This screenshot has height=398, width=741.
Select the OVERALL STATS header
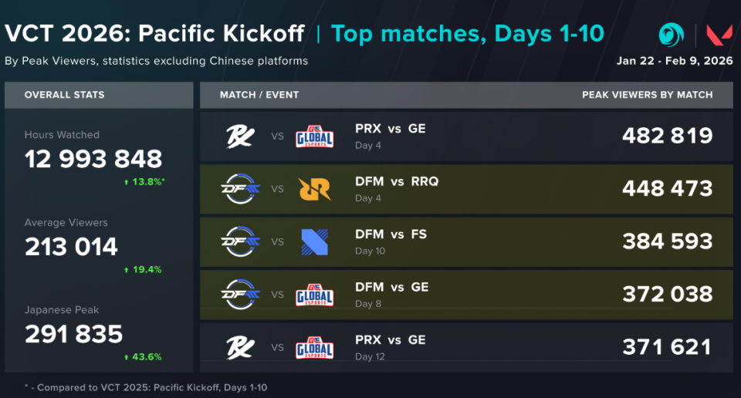64,95
